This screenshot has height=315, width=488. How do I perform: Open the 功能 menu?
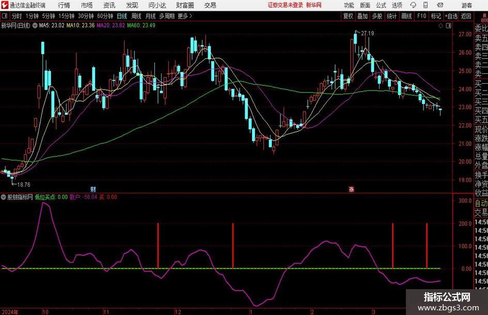click(349, 5)
